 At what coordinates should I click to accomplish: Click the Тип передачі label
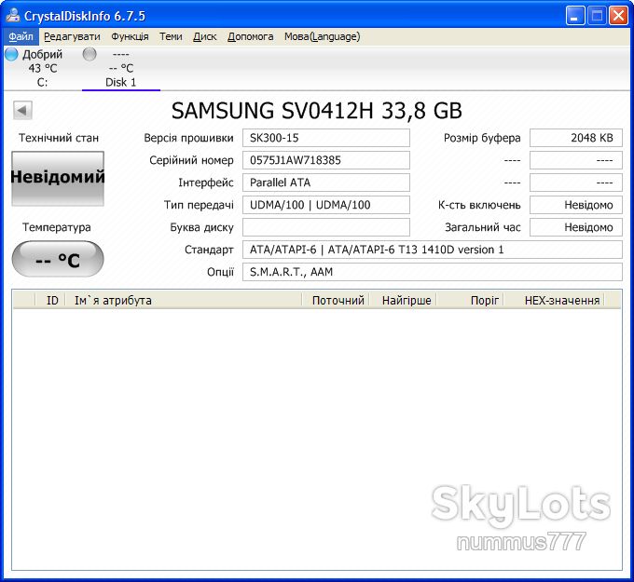[199, 205]
